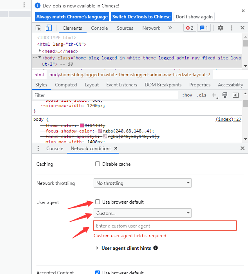248x274 pixels.
Task: Switch to the Sources tab
Action: (x=125, y=28)
